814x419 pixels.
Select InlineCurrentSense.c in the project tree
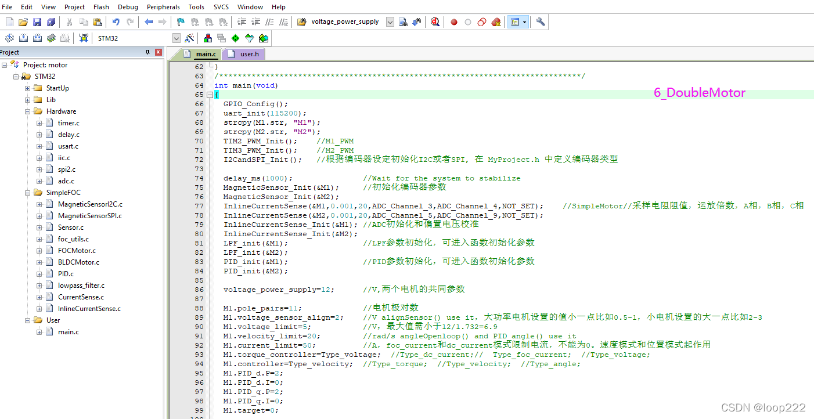click(89, 309)
